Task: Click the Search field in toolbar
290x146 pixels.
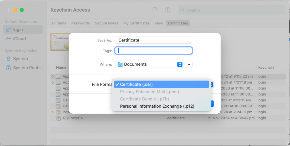Action: point(231,10)
